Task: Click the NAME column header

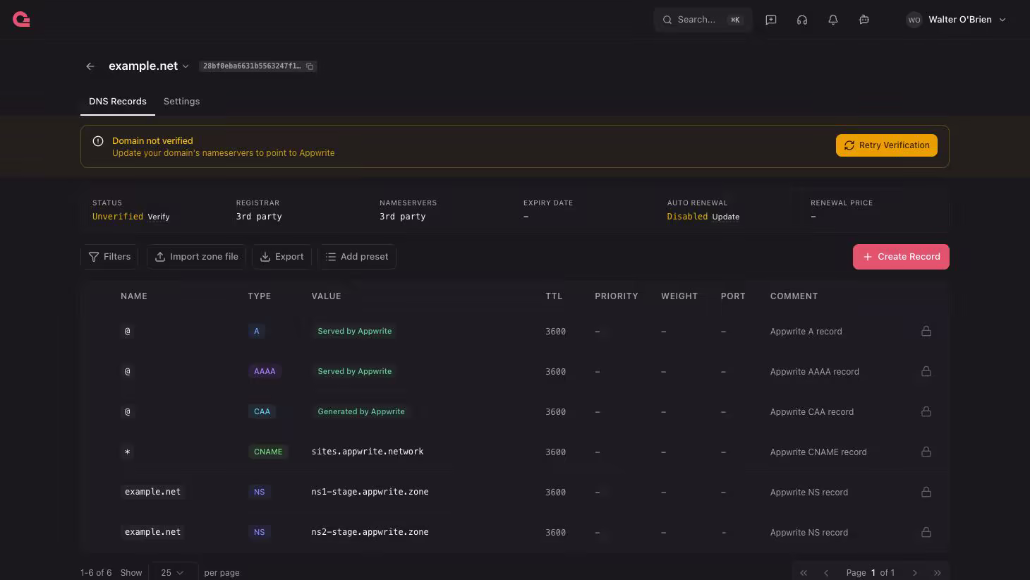Action: click(x=134, y=296)
